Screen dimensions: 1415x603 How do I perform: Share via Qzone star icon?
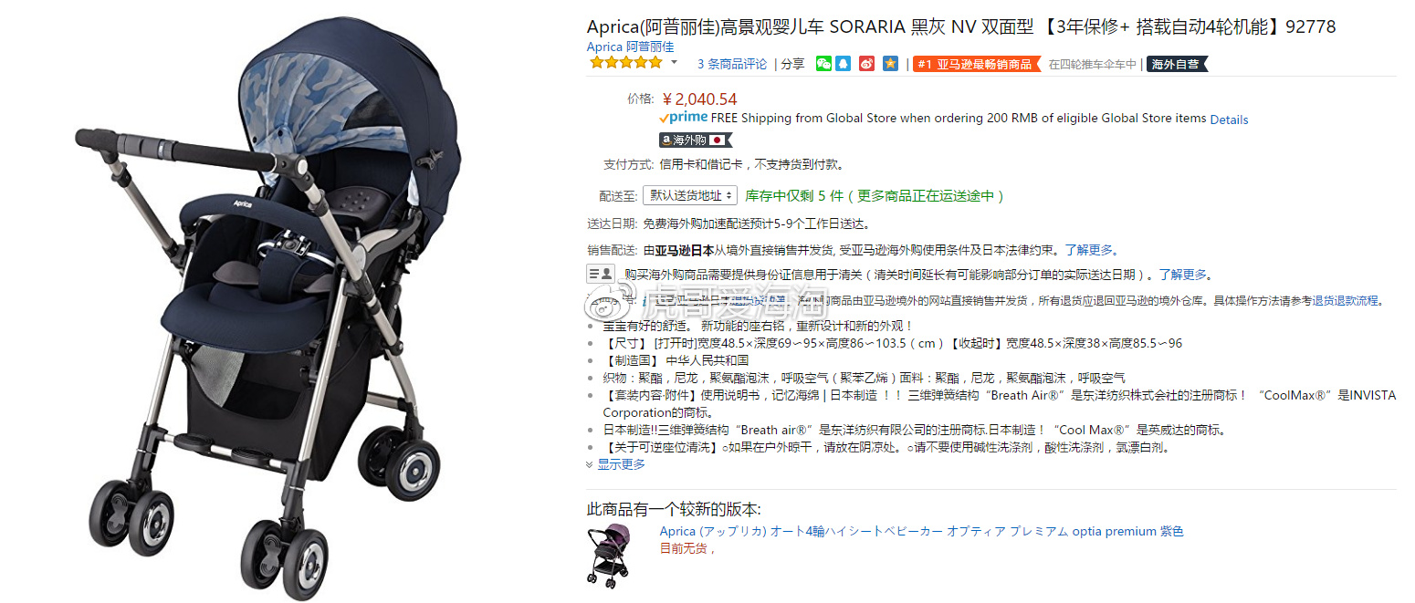(890, 64)
